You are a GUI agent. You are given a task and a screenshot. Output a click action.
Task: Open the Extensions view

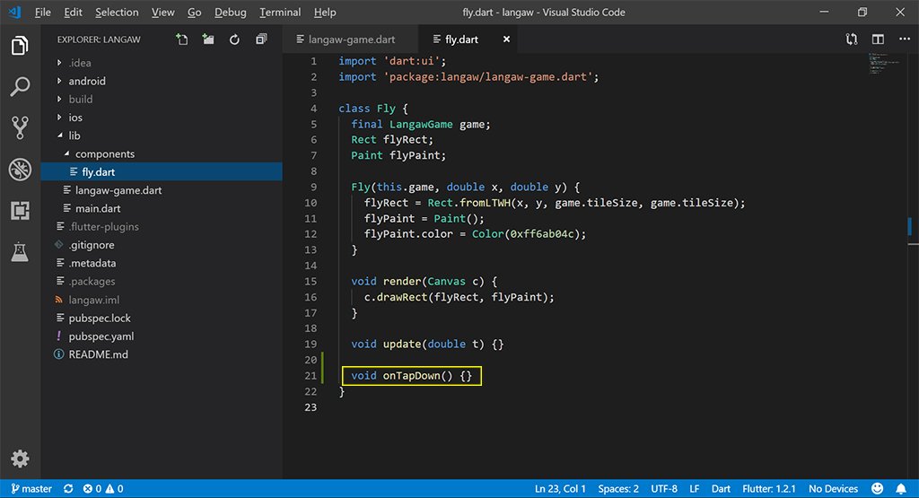pyautogui.click(x=20, y=210)
